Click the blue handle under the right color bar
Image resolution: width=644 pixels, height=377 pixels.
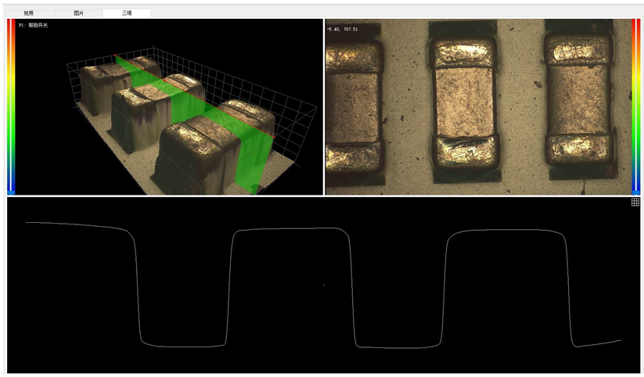(635, 192)
